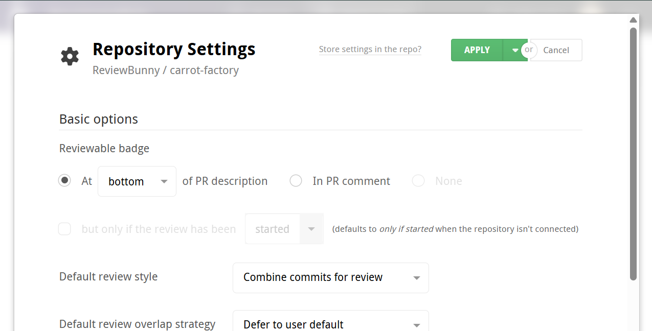Open the "Defer to user default" dropdown
This screenshot has height=331, width=652.
pyautogui.click(x=330, y=324)
